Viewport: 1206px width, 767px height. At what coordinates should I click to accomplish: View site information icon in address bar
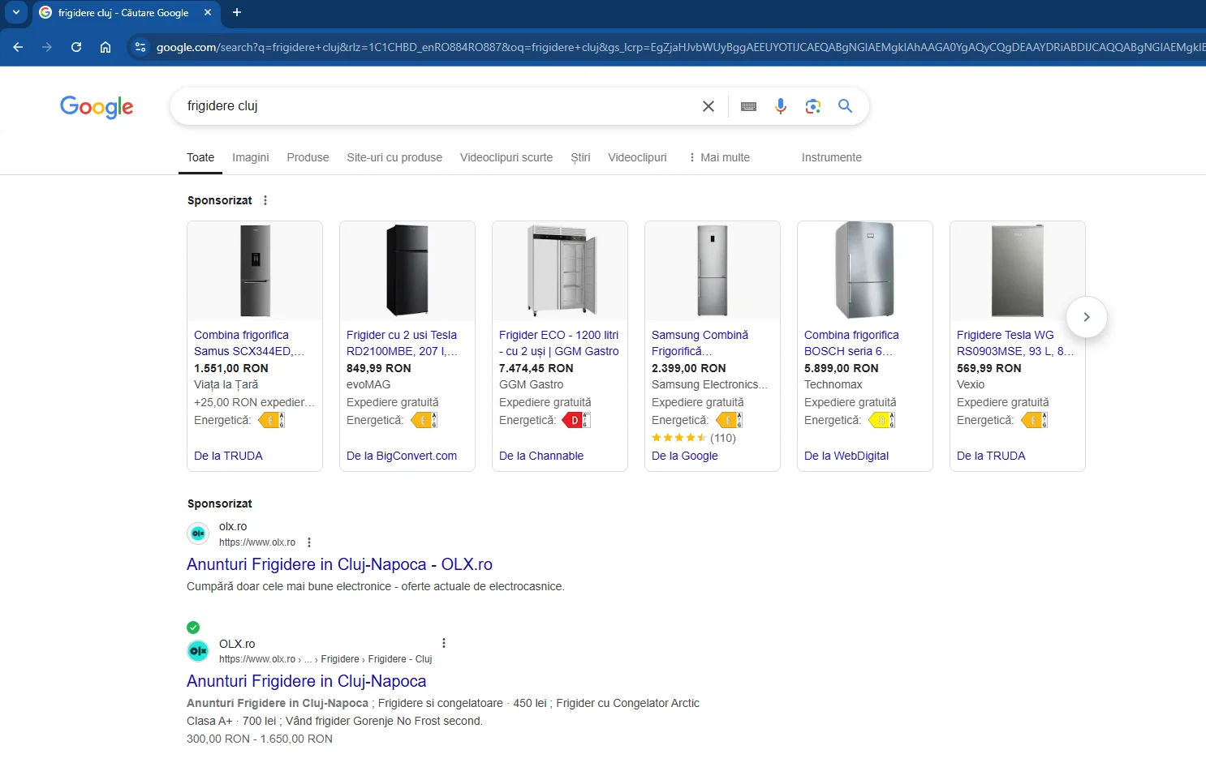coord(140,47)
